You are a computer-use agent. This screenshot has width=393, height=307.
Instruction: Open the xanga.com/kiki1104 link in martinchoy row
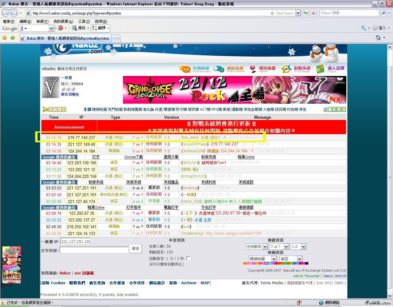click(x=233, y=233)
